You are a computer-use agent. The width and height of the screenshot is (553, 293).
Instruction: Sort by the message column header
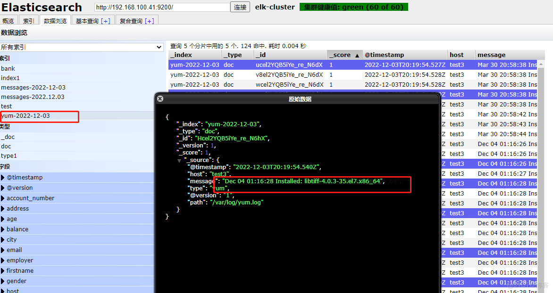pyautogui.click(x=511, y=55)
